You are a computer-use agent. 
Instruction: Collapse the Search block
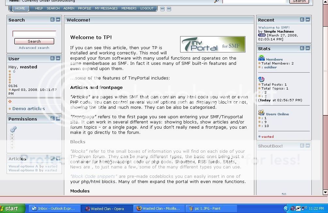point(58,20)
